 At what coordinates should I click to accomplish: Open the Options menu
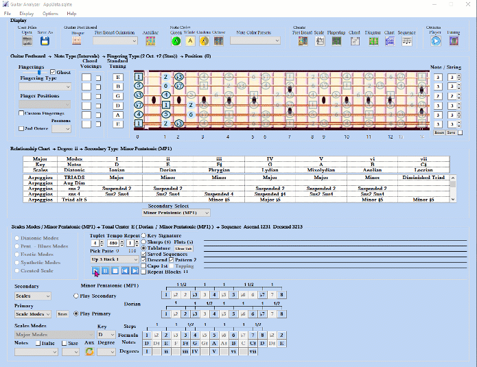[x=50, y=14]
